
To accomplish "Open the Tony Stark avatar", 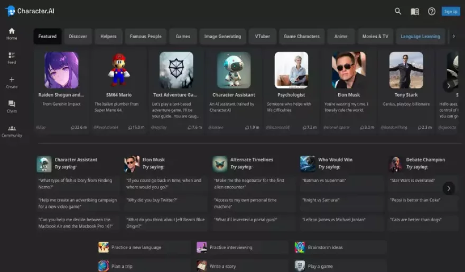I will pos(406,70).
